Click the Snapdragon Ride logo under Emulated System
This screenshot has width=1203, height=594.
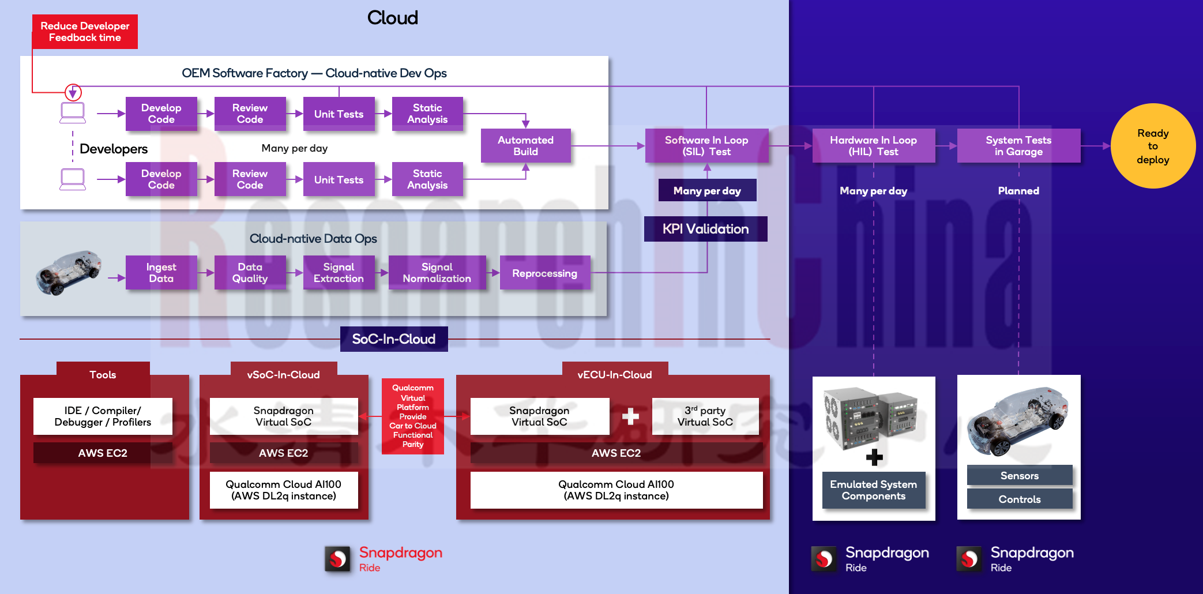pos(870,559)
